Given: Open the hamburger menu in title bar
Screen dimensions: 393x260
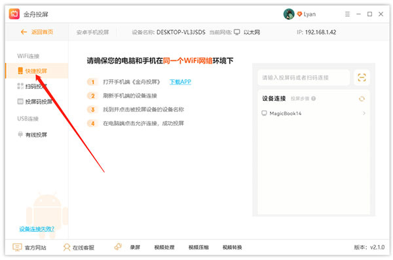Looking at the screenshot, I should [347, 14].
